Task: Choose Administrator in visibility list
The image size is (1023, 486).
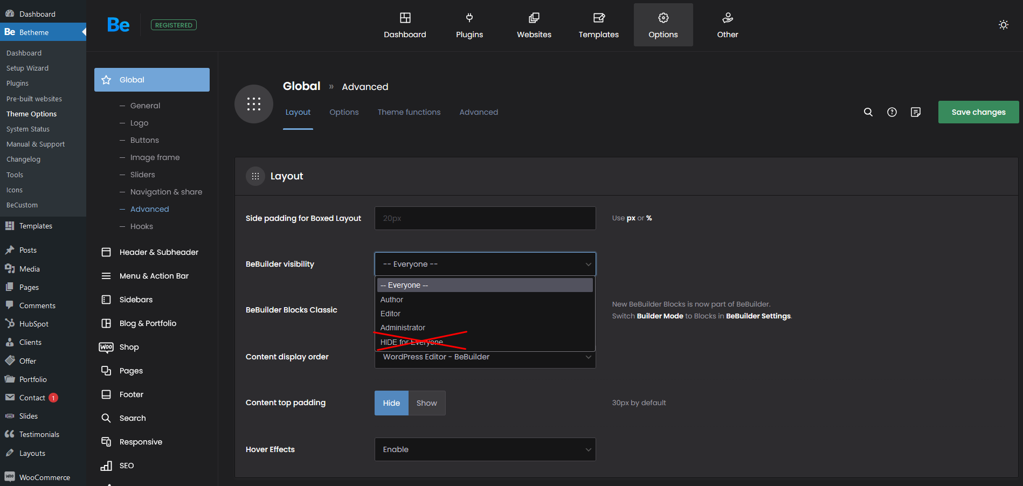Action: point(485,328)
